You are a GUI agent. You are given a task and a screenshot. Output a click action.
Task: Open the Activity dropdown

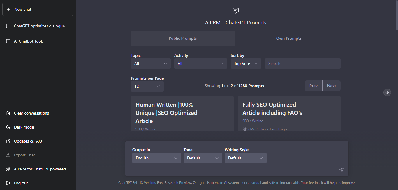coord(201,64)
